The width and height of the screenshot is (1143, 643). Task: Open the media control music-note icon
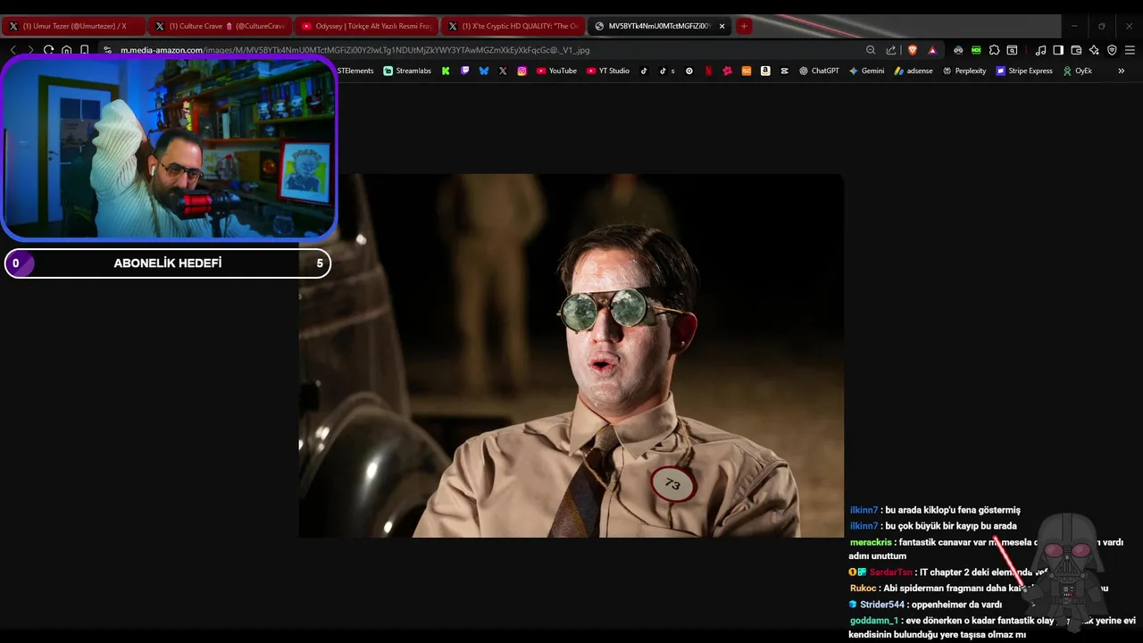[1040, 50]
